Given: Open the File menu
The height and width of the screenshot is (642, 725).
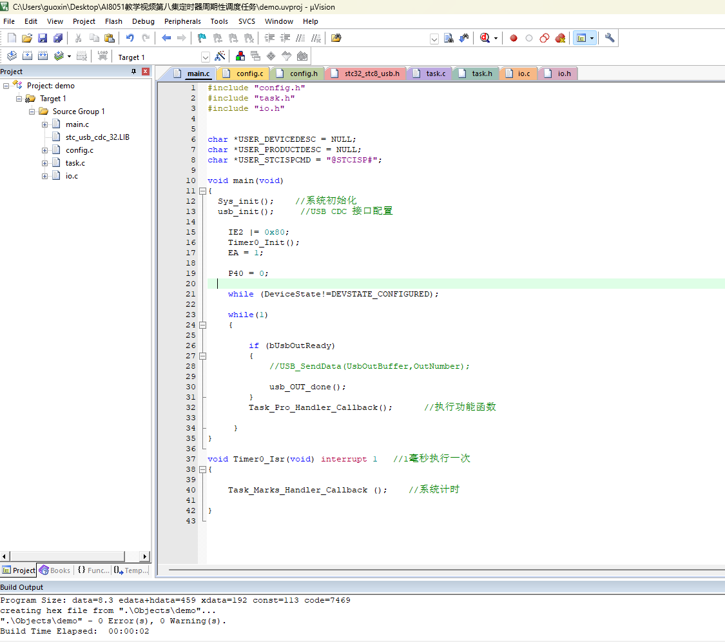Looking at the screenshot, I should [x=9, y=21].
